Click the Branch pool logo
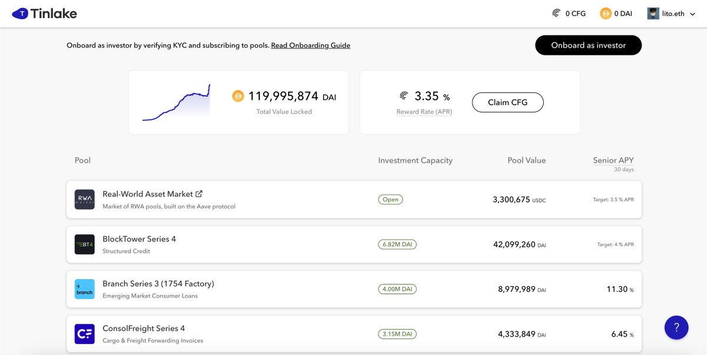 point(84,289)
